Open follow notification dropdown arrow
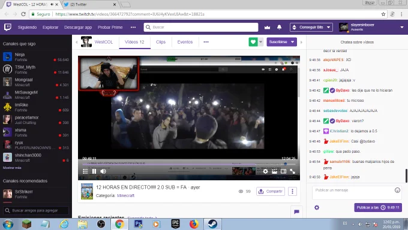Screen dimensions: 408x230 261,42
